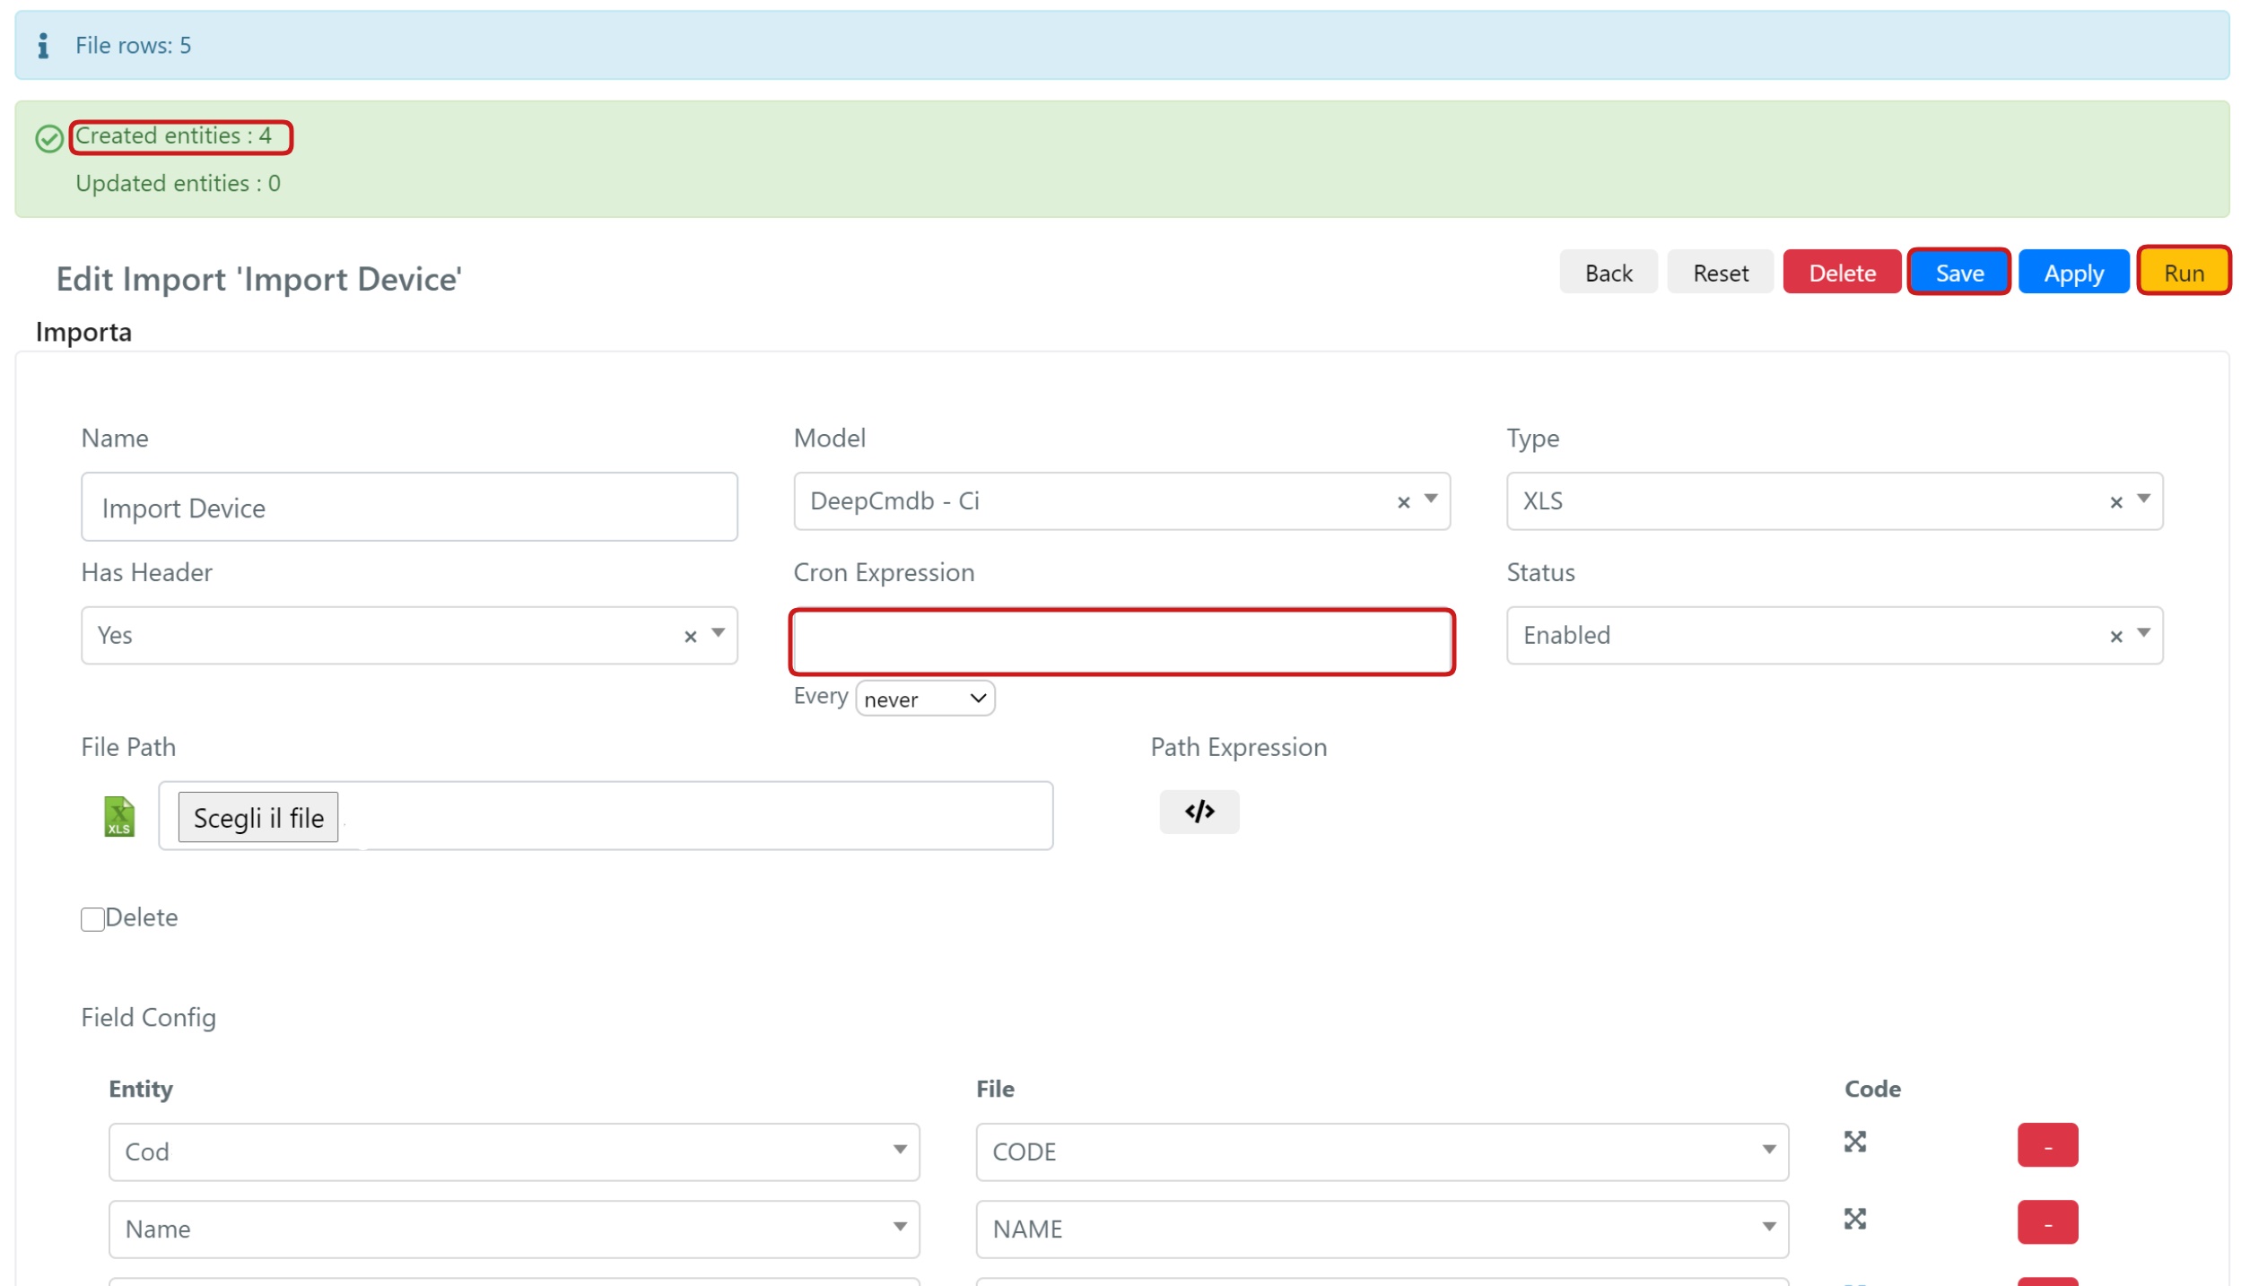2241x1286 pixels.
Task: Click the Apply button
Action: tap(2072, 272)
